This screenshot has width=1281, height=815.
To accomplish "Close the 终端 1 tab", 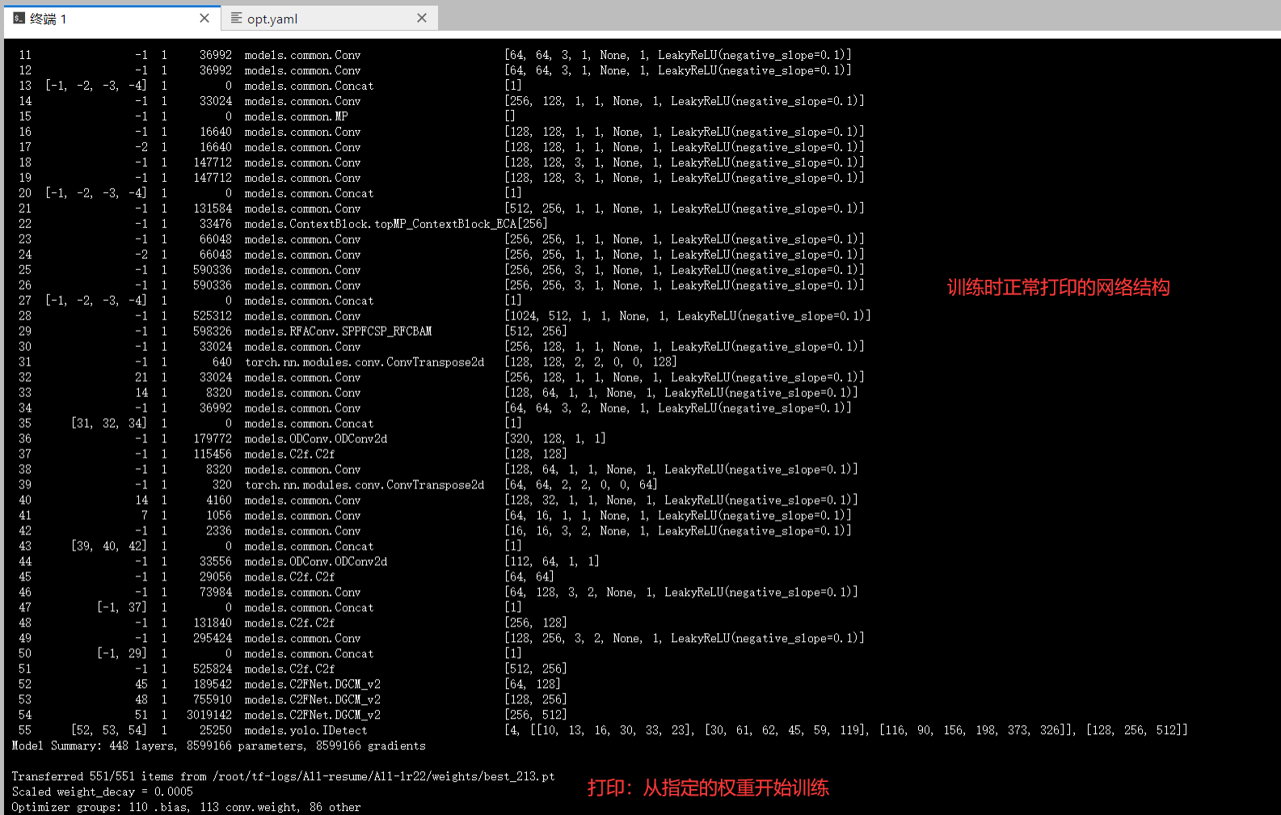I will point(204,19).
